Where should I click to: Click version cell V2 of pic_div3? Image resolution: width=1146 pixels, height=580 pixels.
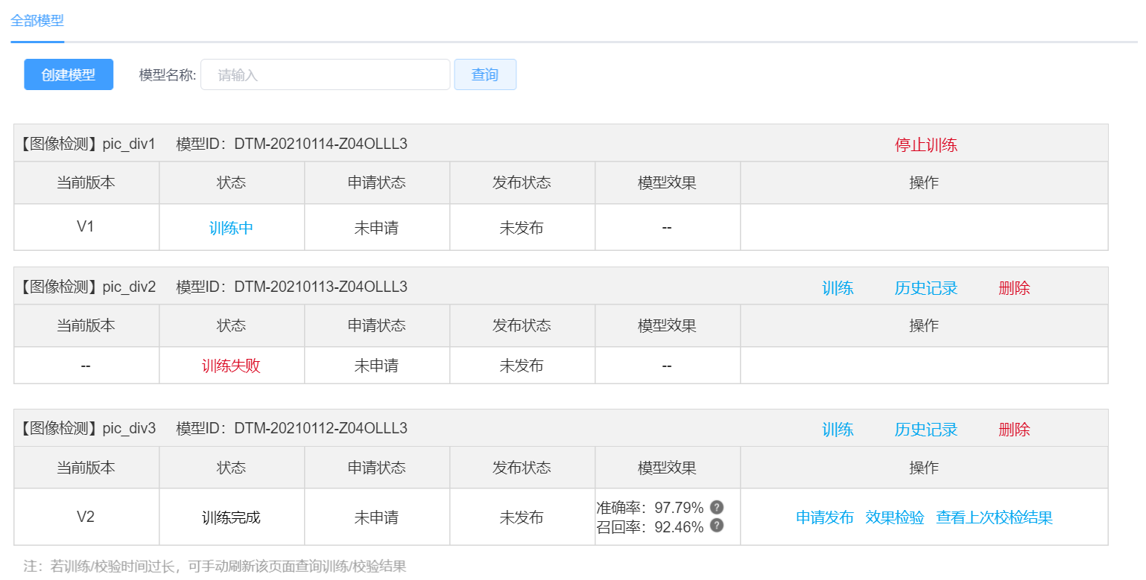pos(86,517)
